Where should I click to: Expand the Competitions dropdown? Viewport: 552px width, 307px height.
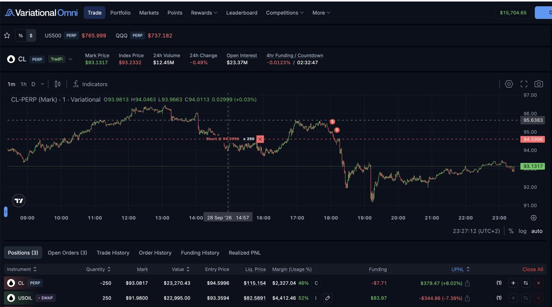click(285, 13)
